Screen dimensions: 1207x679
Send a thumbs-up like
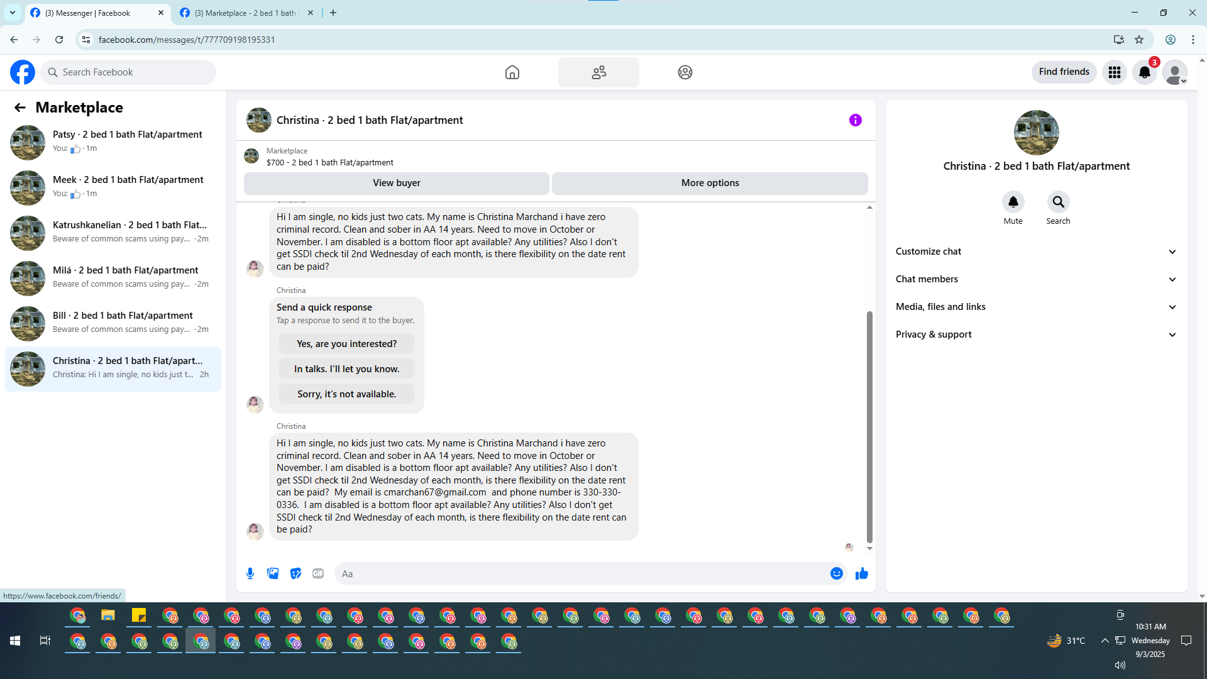pos(862,573)
